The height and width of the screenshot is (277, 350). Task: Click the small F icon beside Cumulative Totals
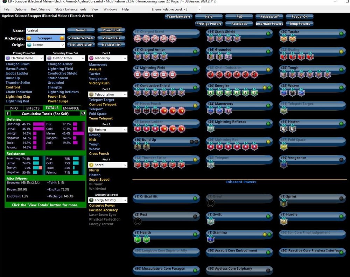tap(8, 113)
